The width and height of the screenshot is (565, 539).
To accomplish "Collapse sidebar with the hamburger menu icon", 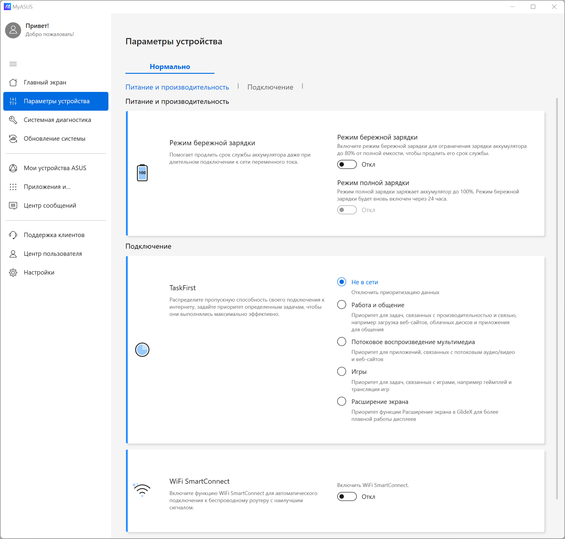I will coord(13,64).
